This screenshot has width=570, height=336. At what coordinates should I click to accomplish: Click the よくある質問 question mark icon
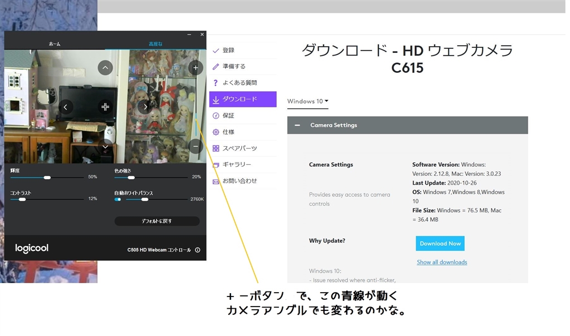216,83
